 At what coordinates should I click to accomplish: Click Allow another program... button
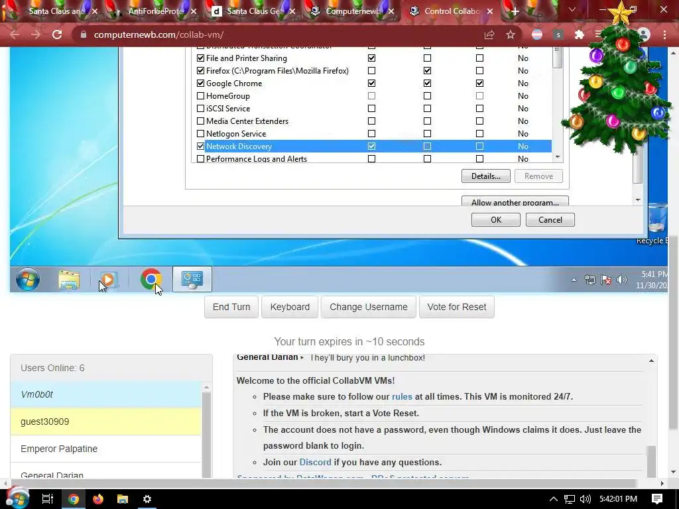click(515, 201)
